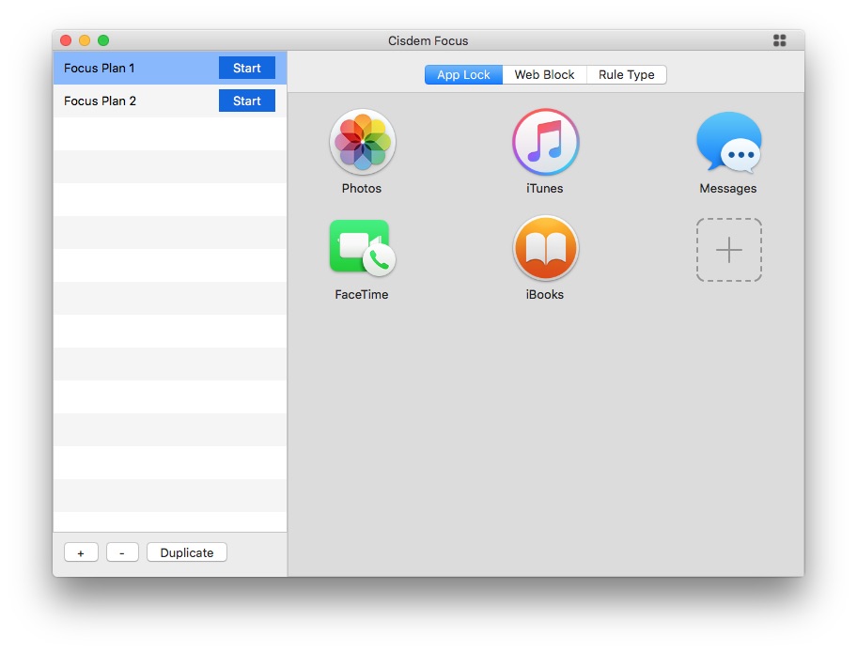Image resolution: width=857 pixels, height=652 pixels.
Task: Start Focus Plan 2
Action: pos(247,101)
